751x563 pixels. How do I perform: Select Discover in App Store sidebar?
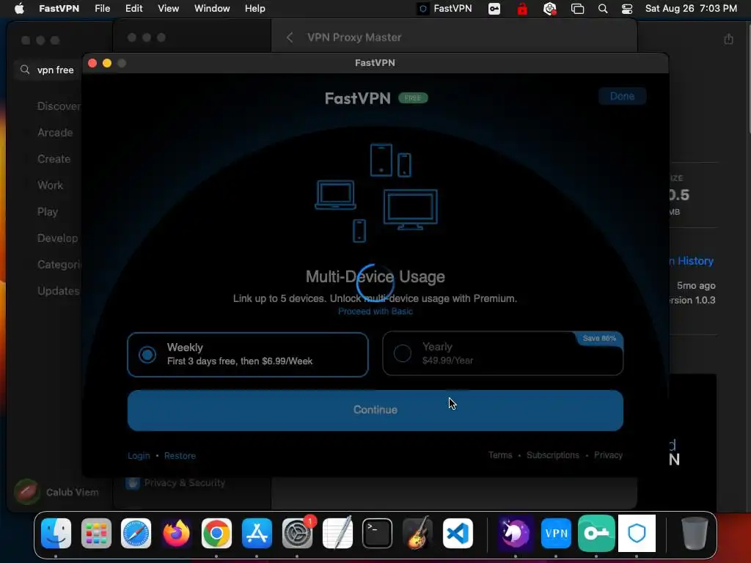pyautogui.click(x=59, y=106)
